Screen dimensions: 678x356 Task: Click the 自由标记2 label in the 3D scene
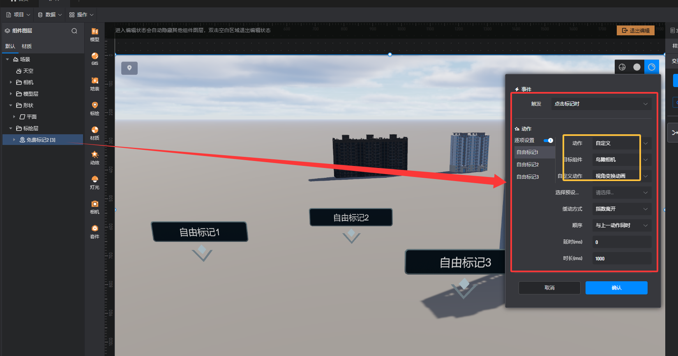pyautogui.click(x=351, y=217)
